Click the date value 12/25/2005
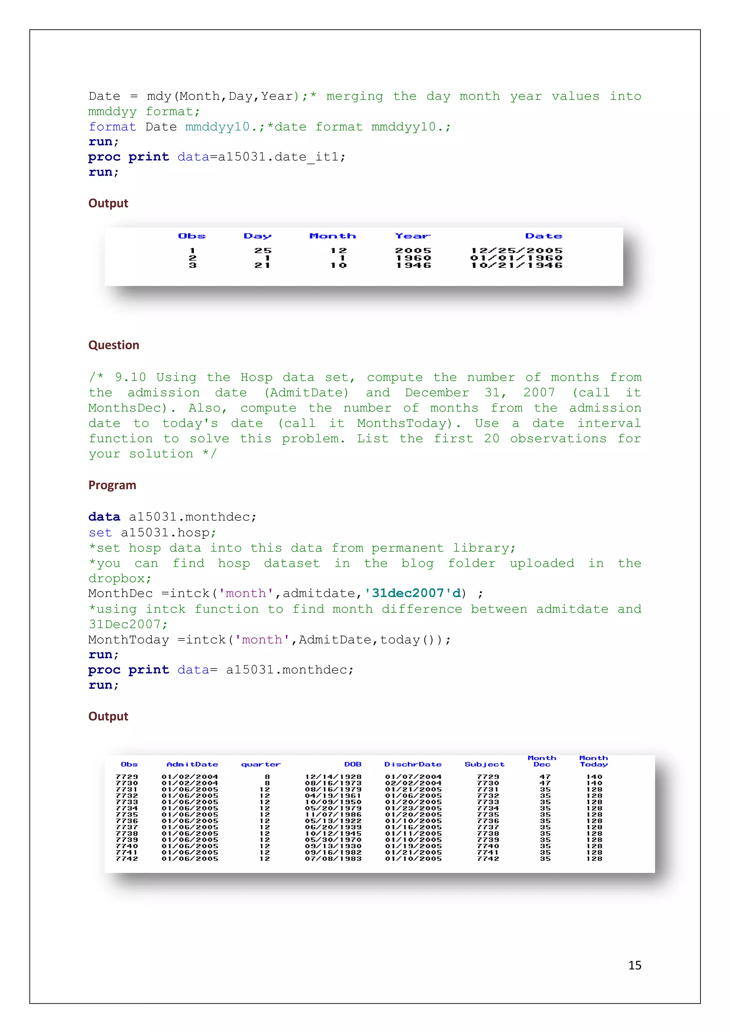This screenshot has width=730, height=1033. (x=516, y=251)
